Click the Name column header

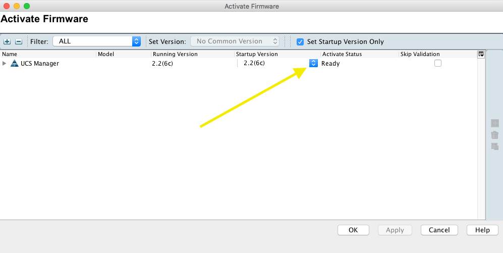click(x=10, y=54)
